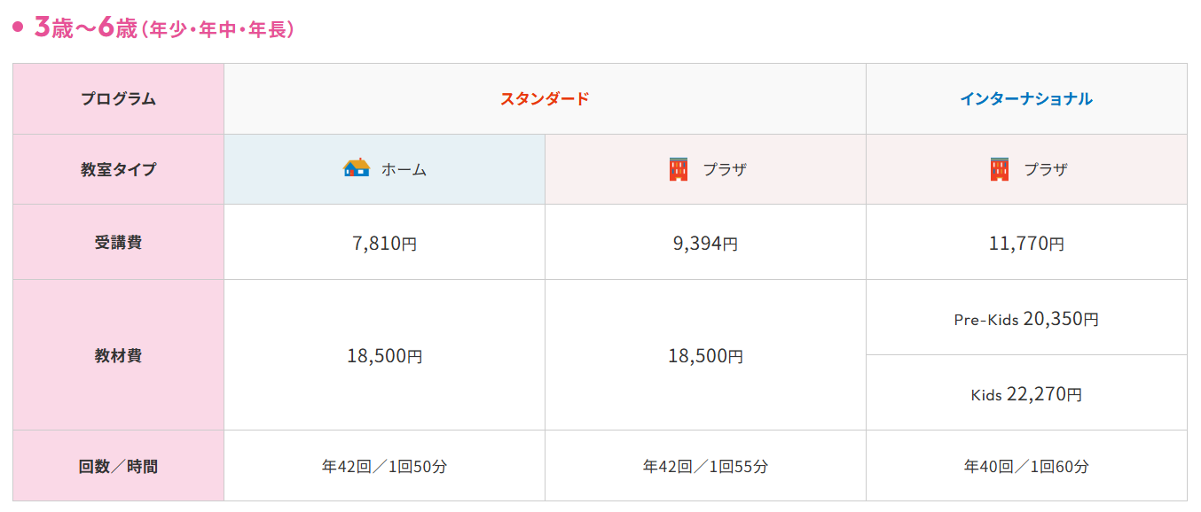Select the インターナショナル program header

point(1026,98)
